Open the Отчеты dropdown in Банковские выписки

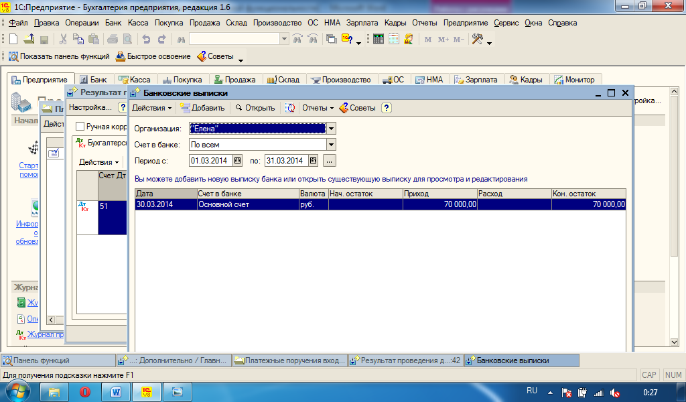[318, 108]
